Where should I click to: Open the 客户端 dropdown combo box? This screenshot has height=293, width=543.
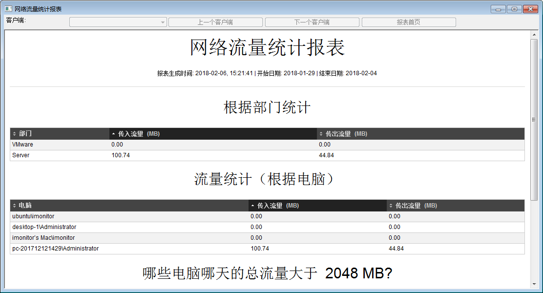pyautogui.click(x=118, y=22)
